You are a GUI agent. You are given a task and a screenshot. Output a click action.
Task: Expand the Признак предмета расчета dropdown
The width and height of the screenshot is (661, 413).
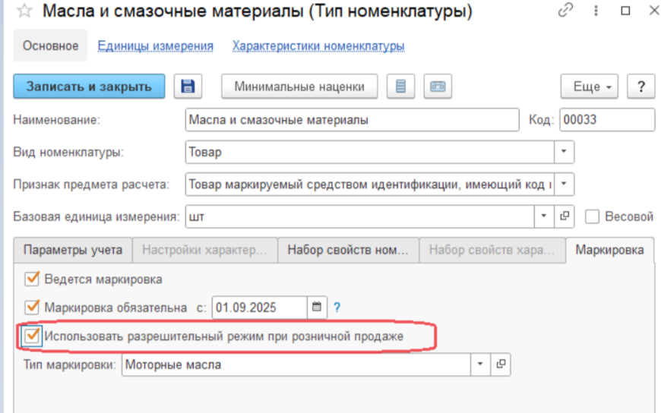point(564,184)
